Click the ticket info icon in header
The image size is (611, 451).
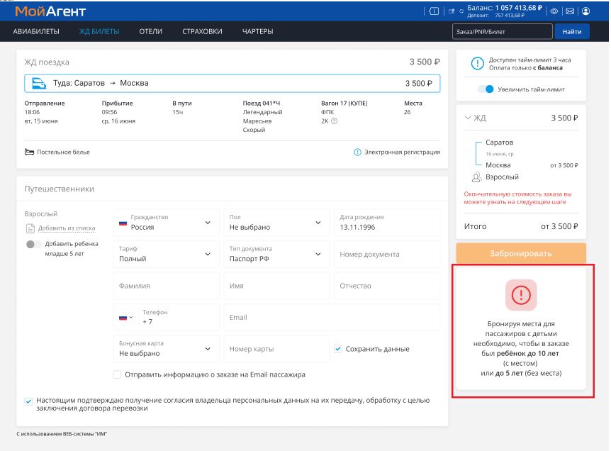434,11
